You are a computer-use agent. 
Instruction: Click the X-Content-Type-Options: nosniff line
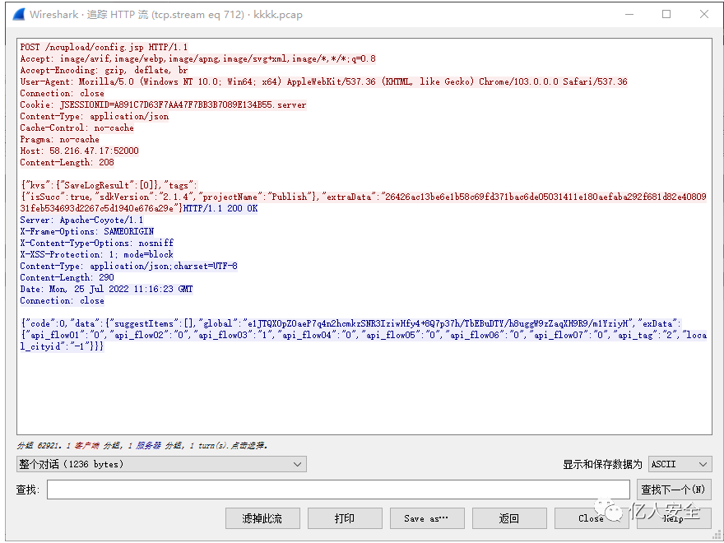pyautogui.click(x=96, y=243)
